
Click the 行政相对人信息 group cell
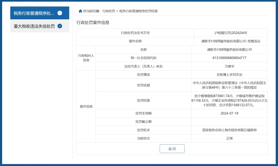tap(86, 58)
